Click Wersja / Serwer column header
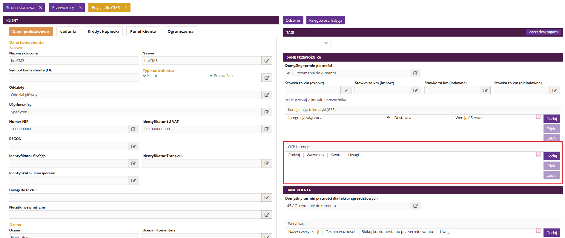 (x=469, y=118)
